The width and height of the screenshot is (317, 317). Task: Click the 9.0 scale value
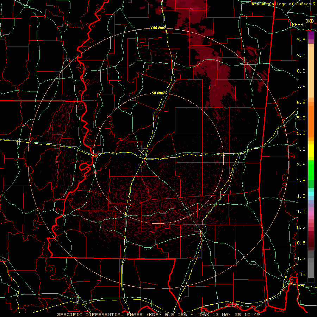[301, 56]
